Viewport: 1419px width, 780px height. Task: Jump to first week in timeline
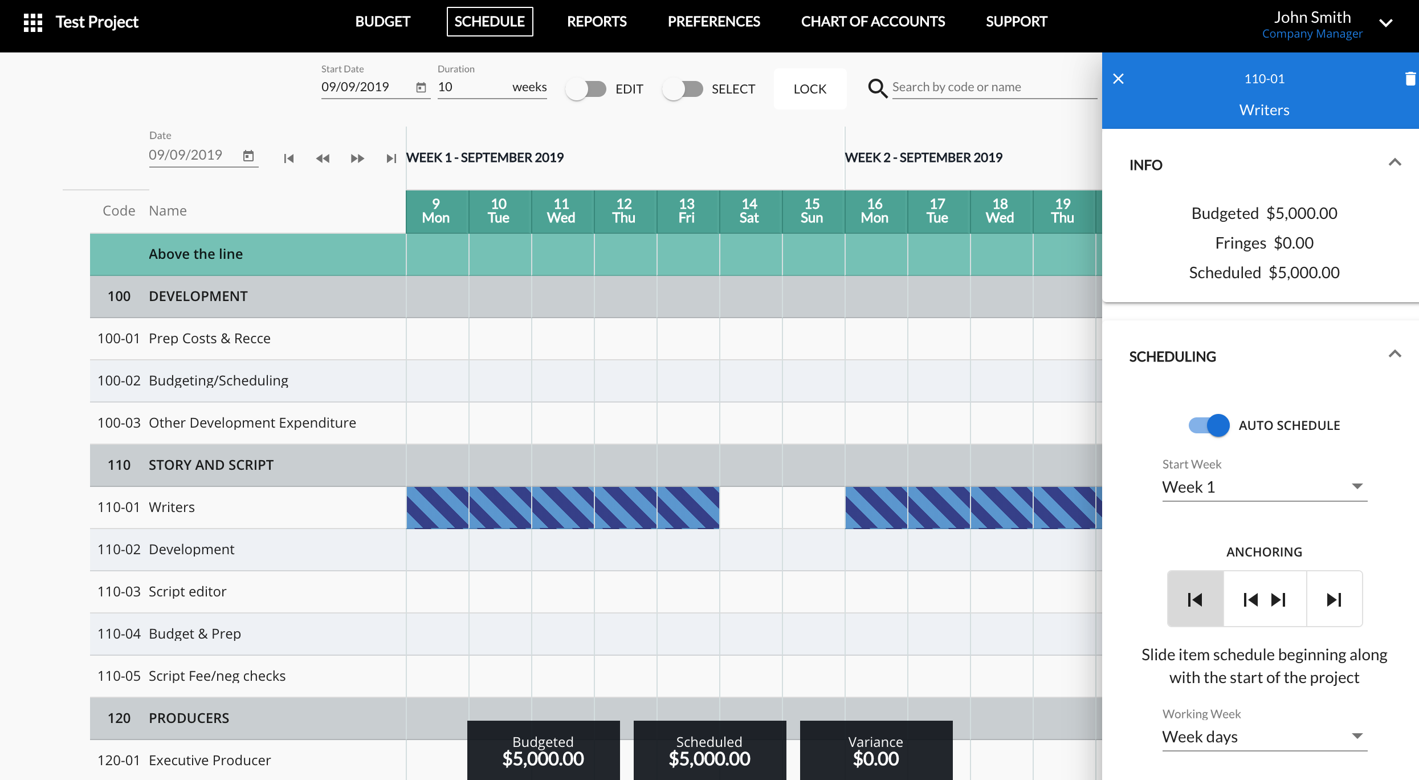289,159
